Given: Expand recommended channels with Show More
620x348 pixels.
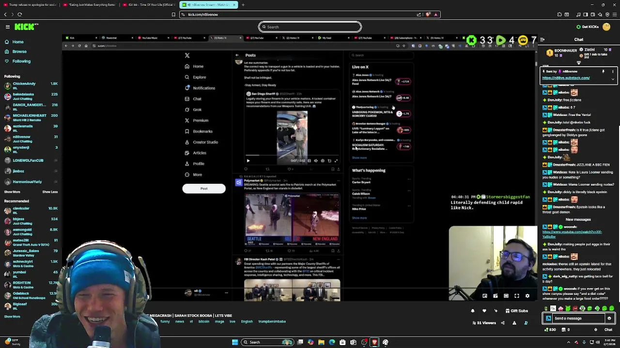Looking at the screenshot, I should pyautogui.click(x=12, y=317).
